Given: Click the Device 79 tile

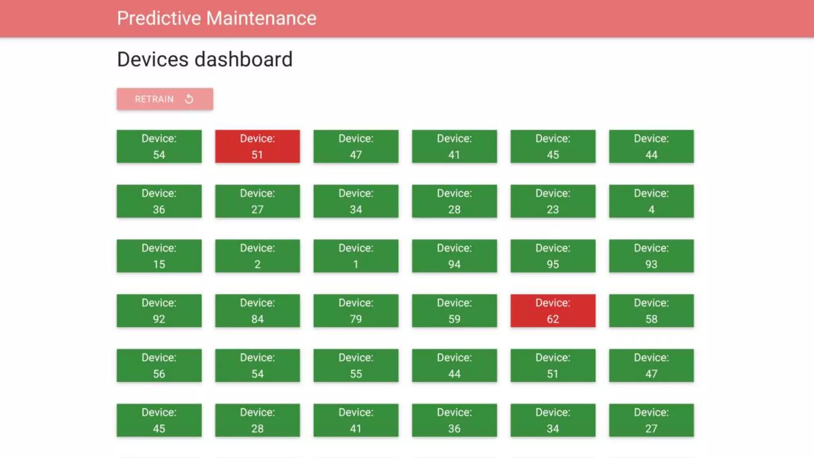Looking at the screenshot, I should (356, 311).
